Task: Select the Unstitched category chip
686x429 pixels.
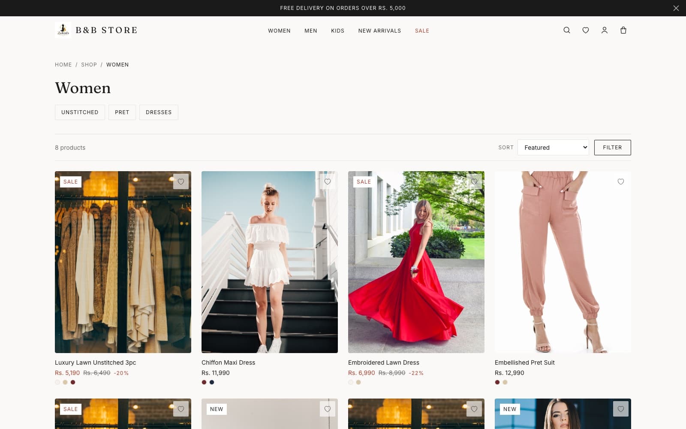Action: click(80, 112)
